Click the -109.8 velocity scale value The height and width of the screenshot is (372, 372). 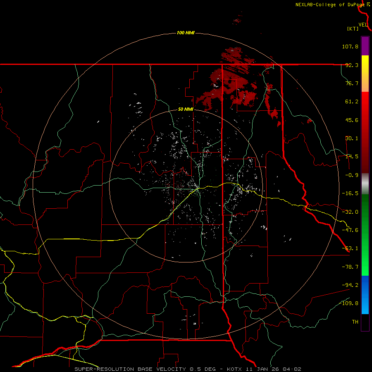point(349,303)
